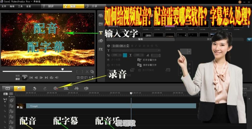Switch preview to 素材 mode
Image resolution: width=252 pixels, height=129 pixels.
(x=18, y=79)
